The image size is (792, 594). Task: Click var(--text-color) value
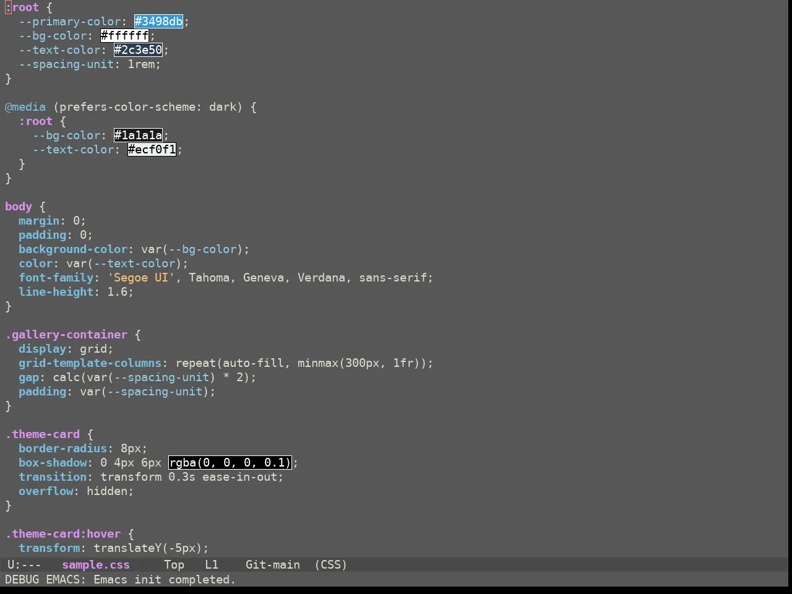124,264
